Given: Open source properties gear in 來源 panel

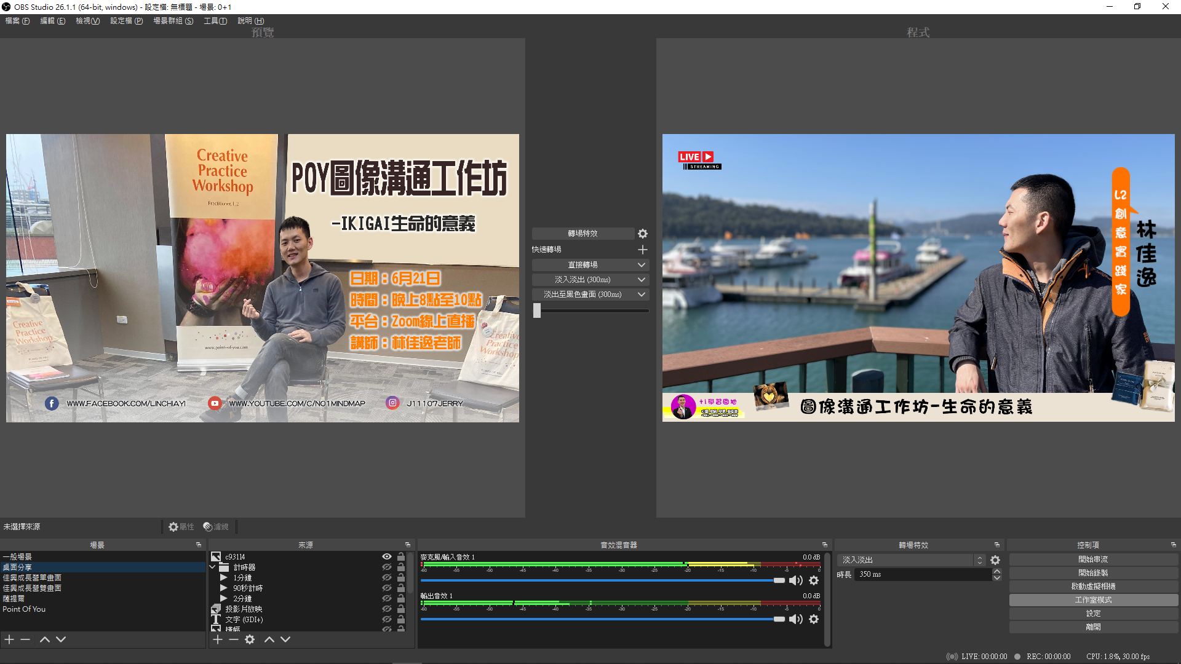Looking at the screenshot, I should click(250, 639).
